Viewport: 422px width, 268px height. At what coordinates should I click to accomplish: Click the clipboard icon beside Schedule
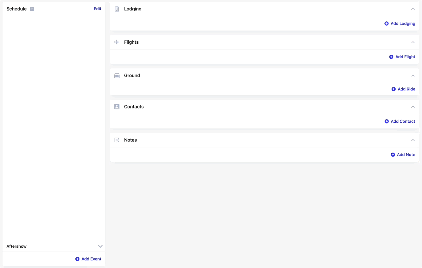(32, 9)
